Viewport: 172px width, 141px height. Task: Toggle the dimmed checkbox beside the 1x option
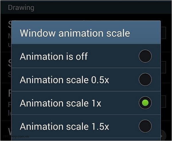(x=163, y=101)
